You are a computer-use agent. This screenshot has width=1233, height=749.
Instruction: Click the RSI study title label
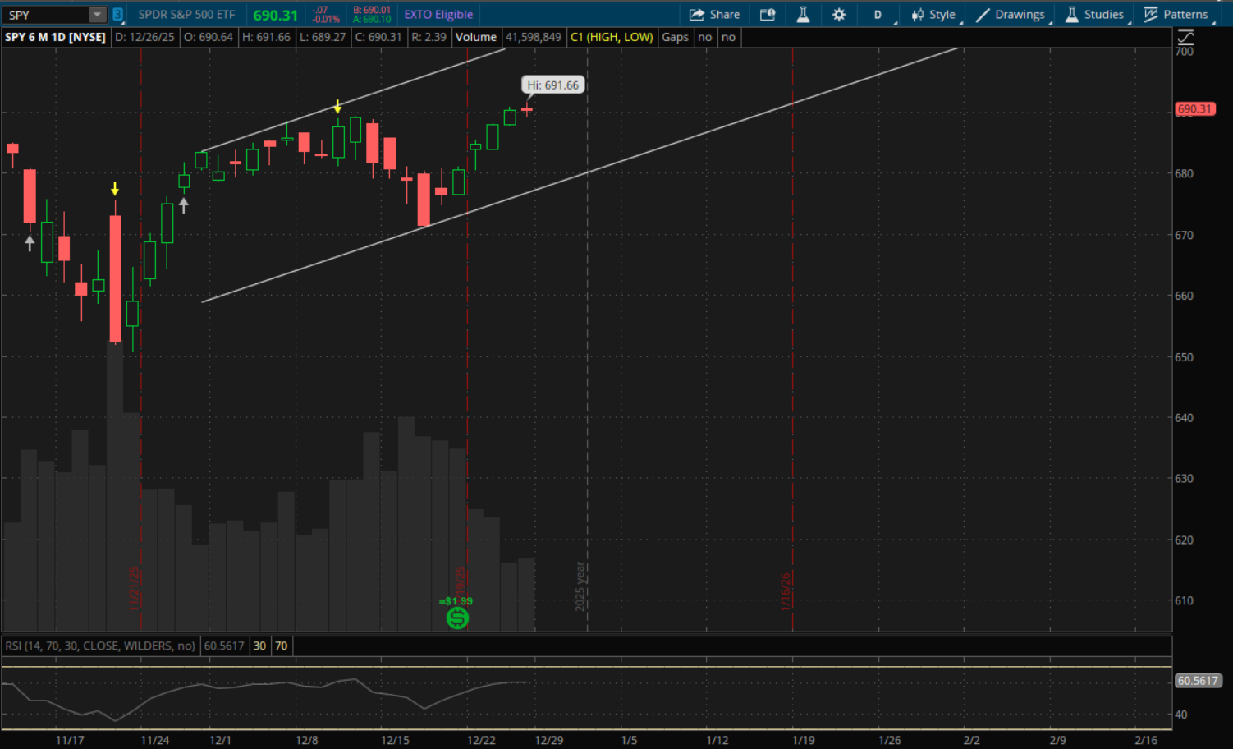[x=100, y=646]
